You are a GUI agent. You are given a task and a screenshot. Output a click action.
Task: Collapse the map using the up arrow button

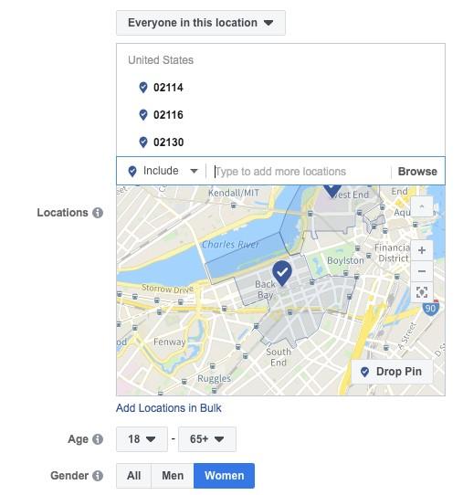[422, 206]
